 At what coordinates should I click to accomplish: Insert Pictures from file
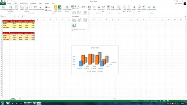(22, 8)
